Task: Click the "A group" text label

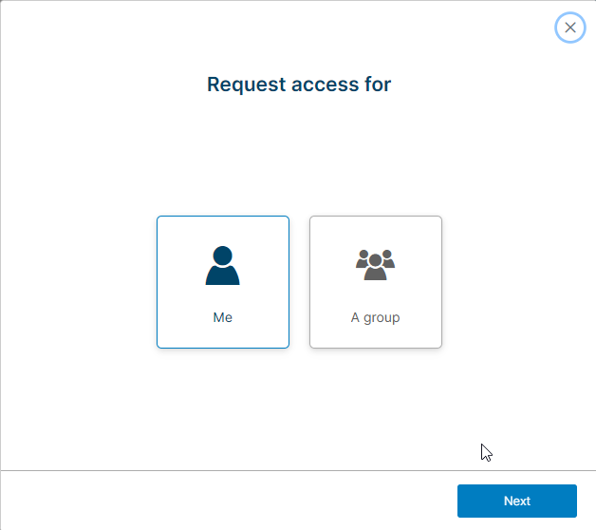Action: click(376, 317)
